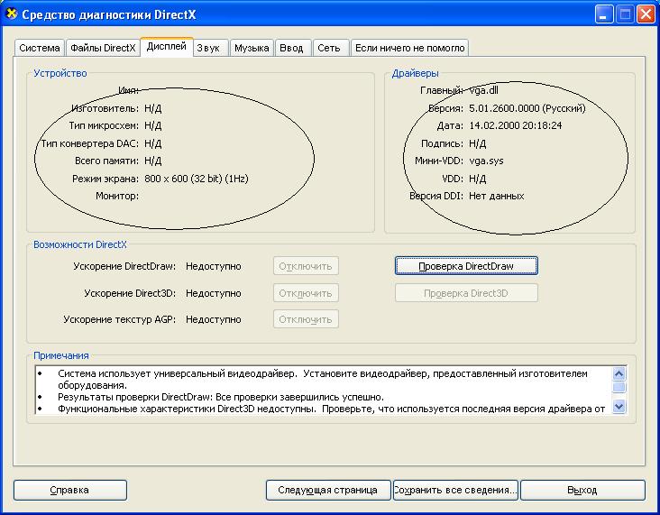Image resolution: width=660 pixels, height=515 pixels.
Task: Select the Дисплей tab
Action: (166, 46)
